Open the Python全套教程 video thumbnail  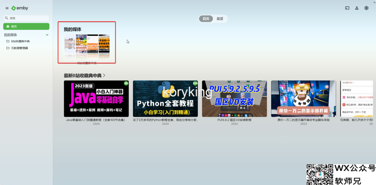click(165, 99)
